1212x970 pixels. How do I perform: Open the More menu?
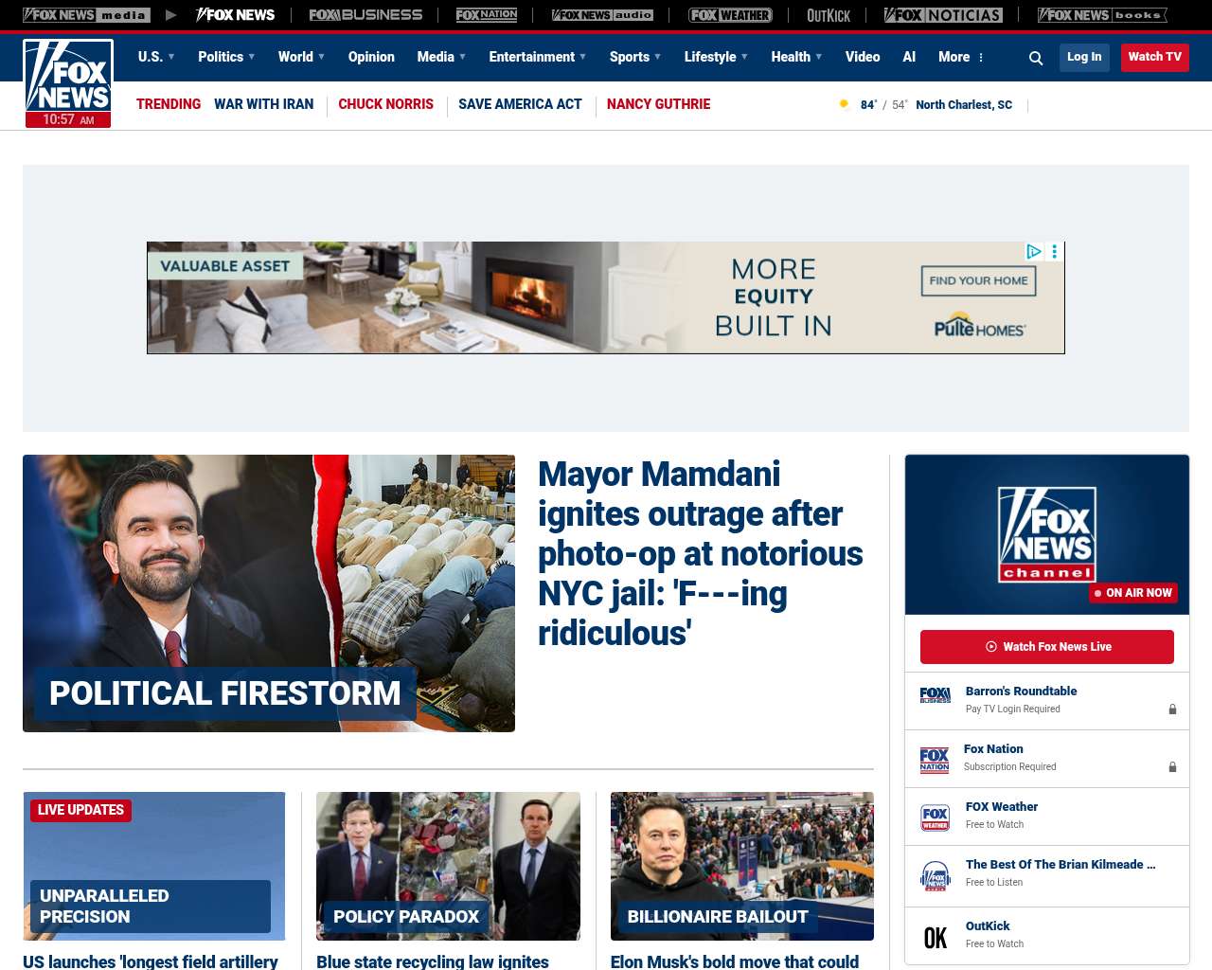tap(961, 57)
